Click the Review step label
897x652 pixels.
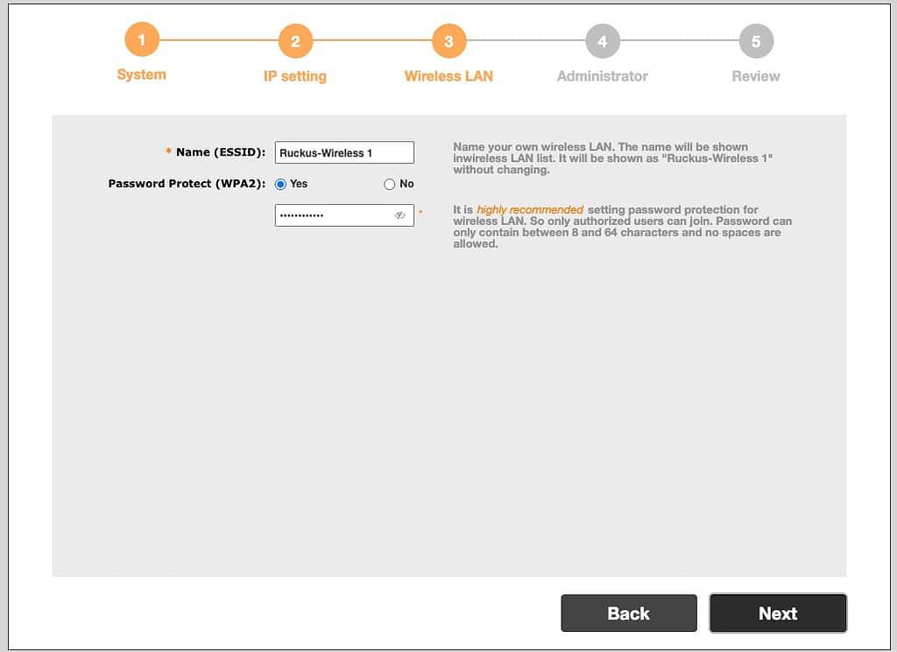(x=756, y=76)
